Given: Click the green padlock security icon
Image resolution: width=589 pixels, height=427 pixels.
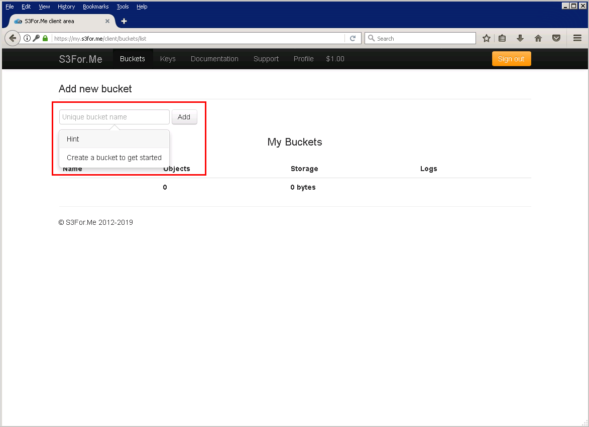Looking at the screenshot, I should pos(45,38).
